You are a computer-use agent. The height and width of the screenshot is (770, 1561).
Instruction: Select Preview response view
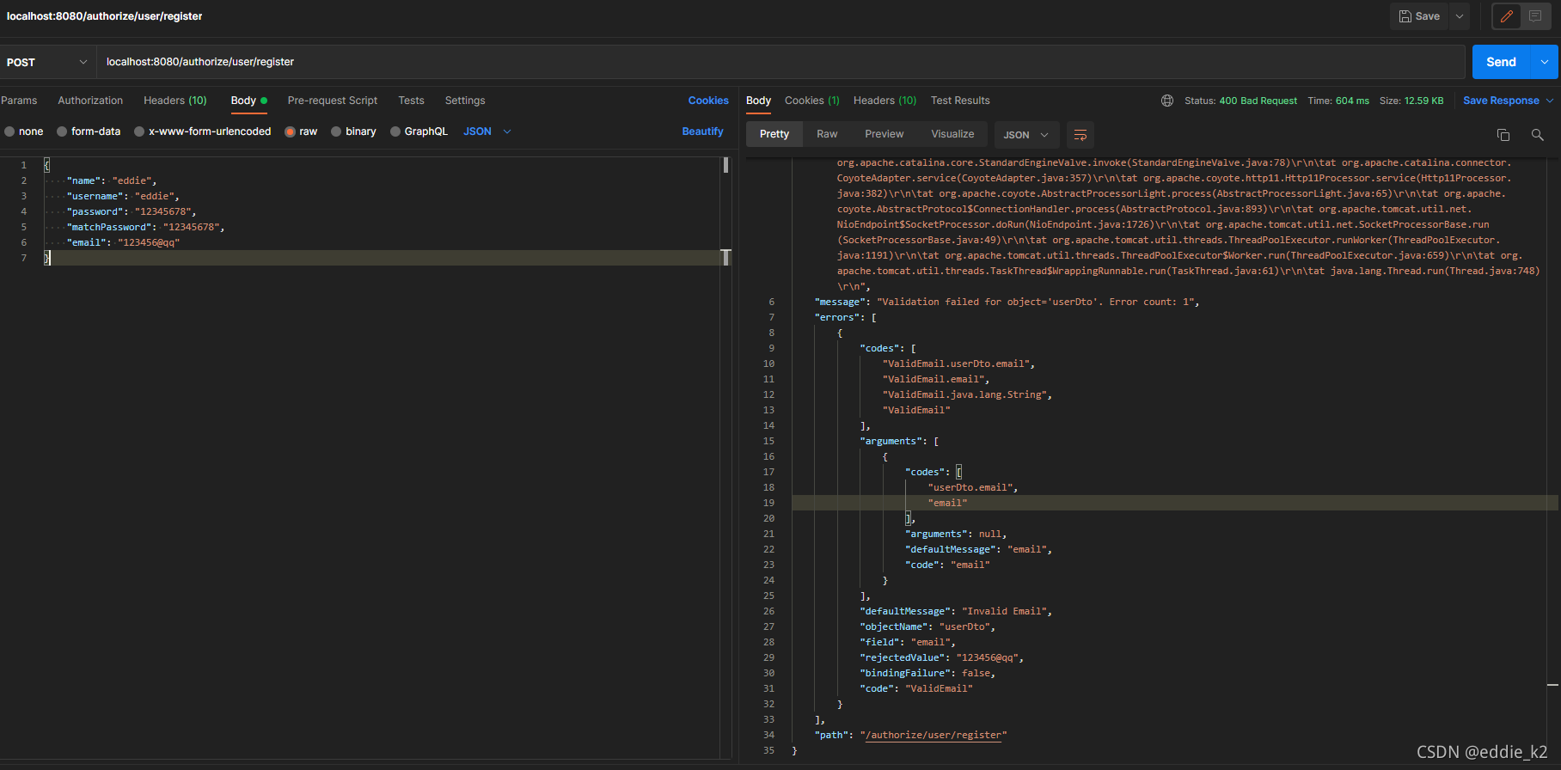(885, 134)
